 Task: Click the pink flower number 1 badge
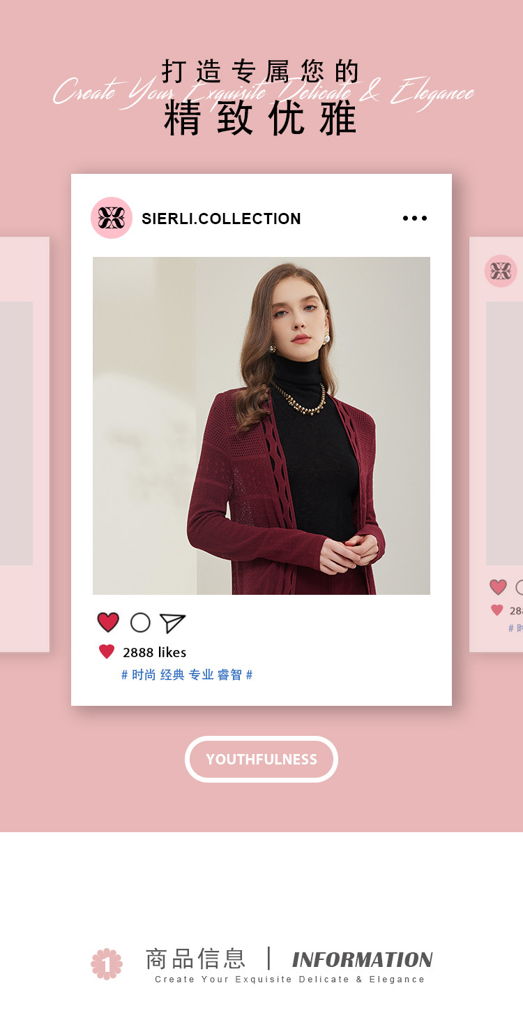tap(107, 964)
